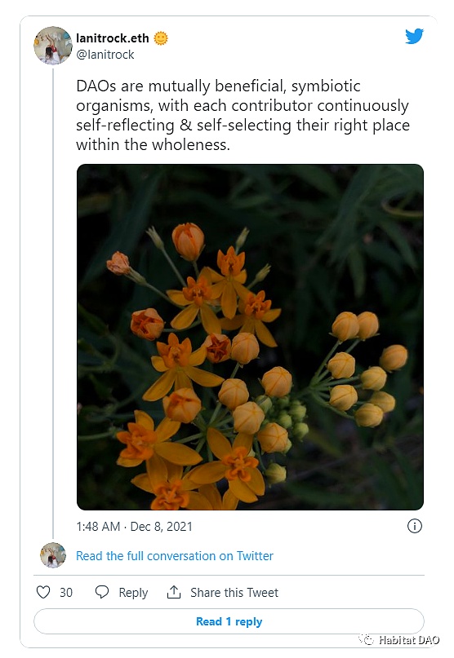Image resolution: width=454 pixels, height=658 pixels.
Task: Open the orange flower photo
Action: point(250,337)
